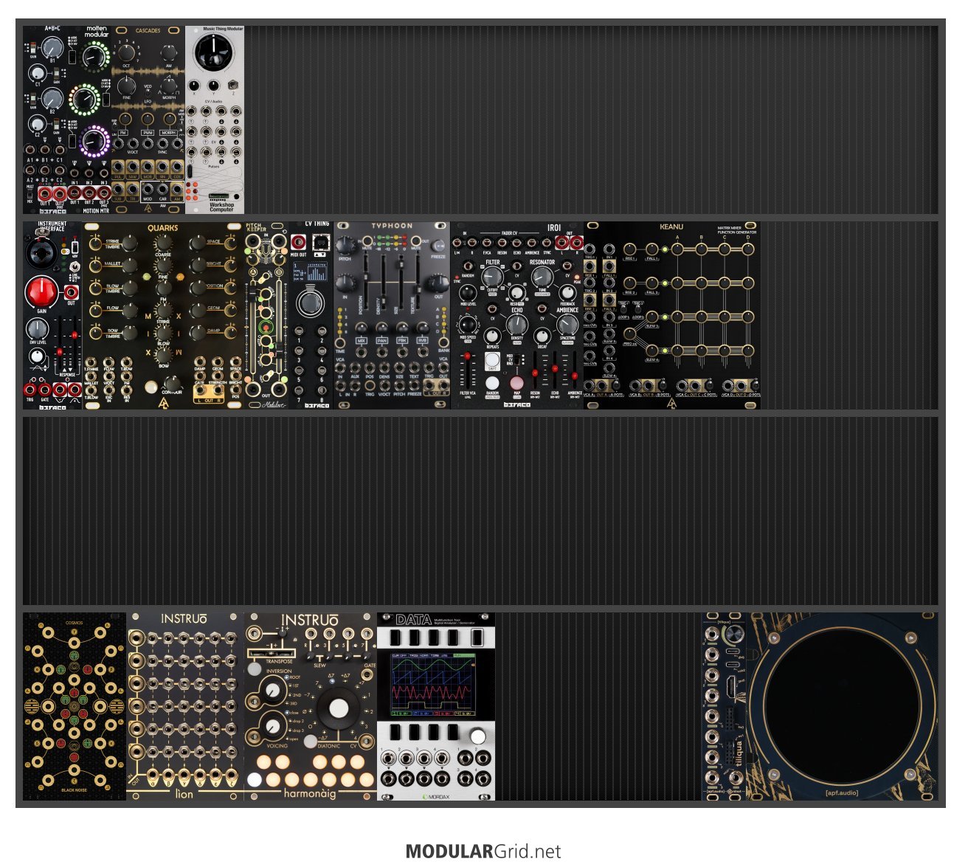This screenshot has height=867, width=968.
Task: Click the B2 knob on A*B+C
Action: point(52,98)
